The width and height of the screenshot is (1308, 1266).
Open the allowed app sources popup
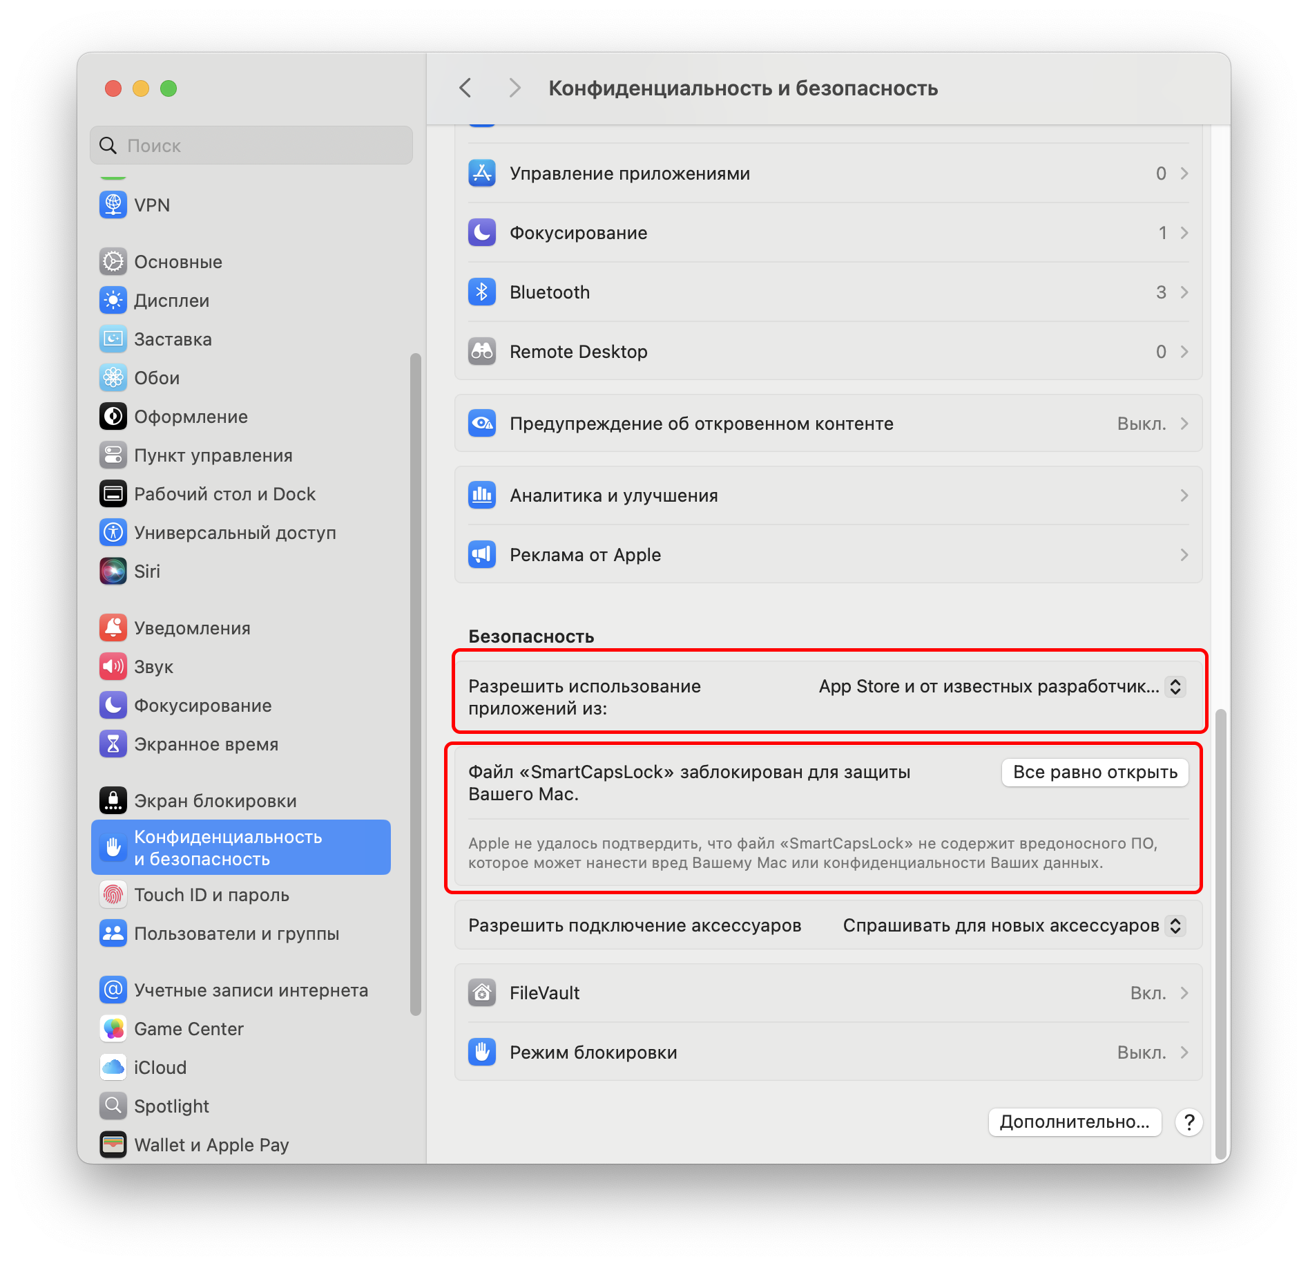click(x=1001, y=686)
